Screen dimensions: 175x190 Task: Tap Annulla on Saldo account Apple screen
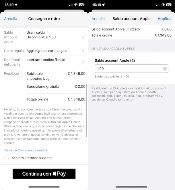click(98, 19)
